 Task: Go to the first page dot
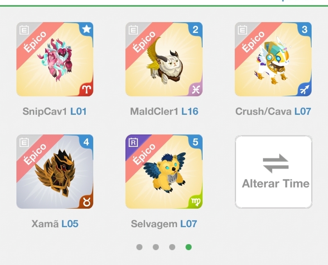(139, 247)
